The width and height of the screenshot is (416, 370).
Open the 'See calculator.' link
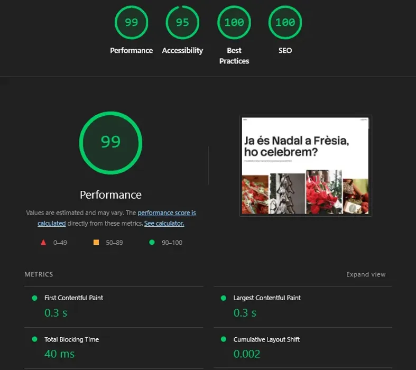coord(164,224)
